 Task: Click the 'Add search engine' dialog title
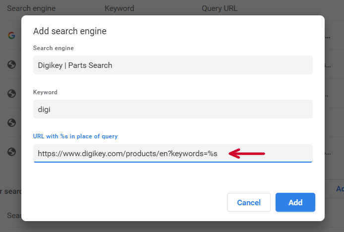[x=70, y=31]
